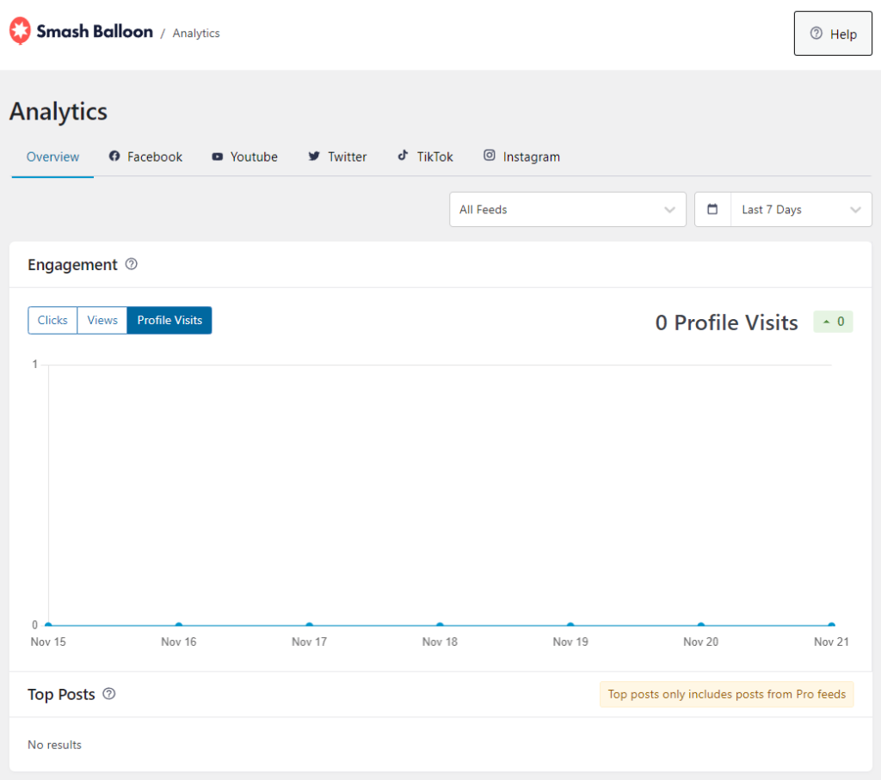Click the Top posts Pro feeds notice
The height and width of the screenshot is (780, 881).
tap(726, 695)
